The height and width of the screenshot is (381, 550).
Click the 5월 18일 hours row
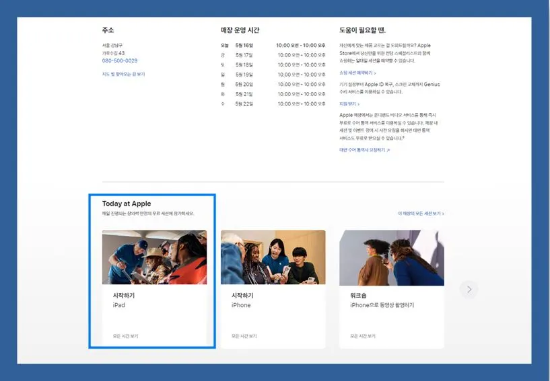pos(273,65)
